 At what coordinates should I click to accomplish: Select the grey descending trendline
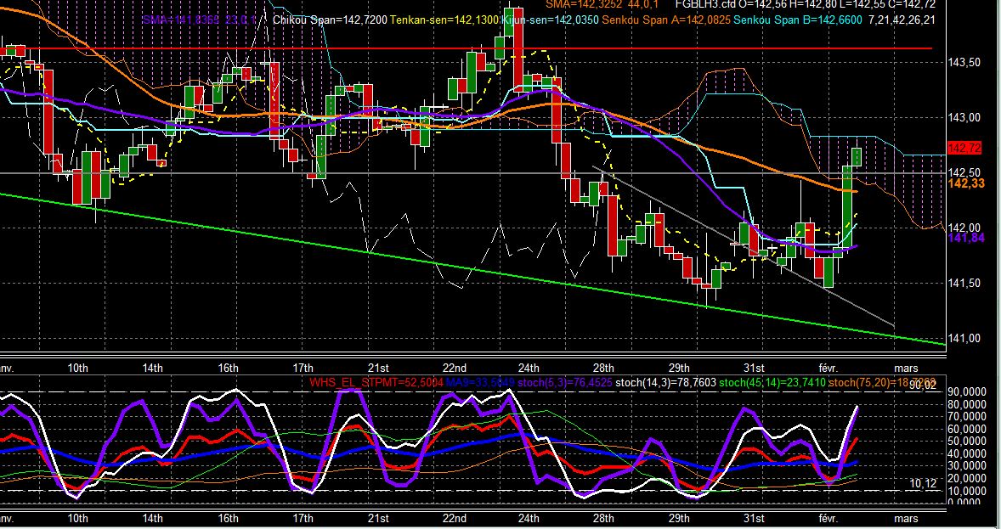(x=744, y=247)
